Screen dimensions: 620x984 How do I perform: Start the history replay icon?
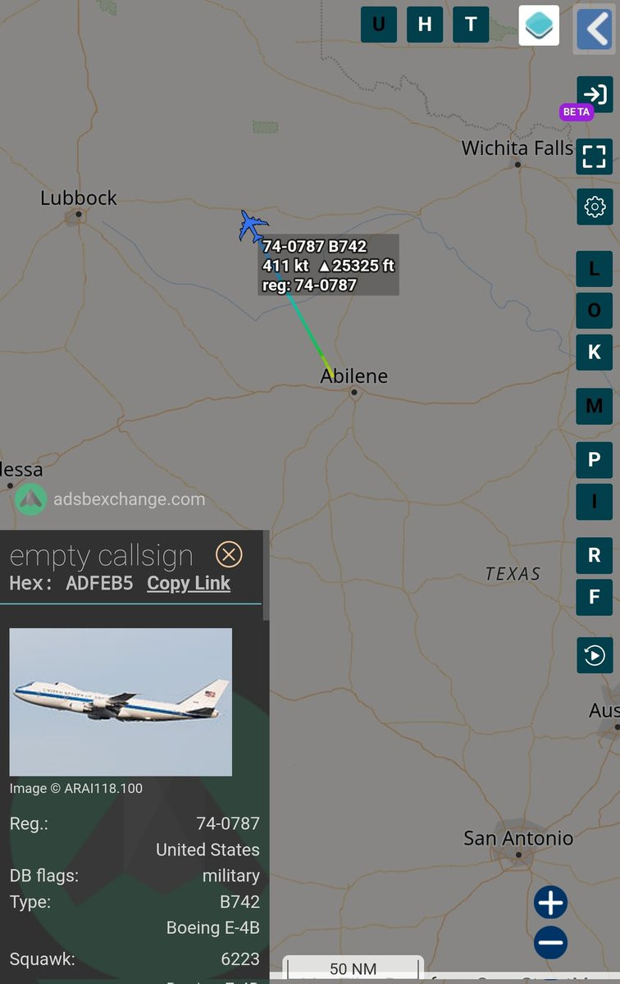click(595, 655)
